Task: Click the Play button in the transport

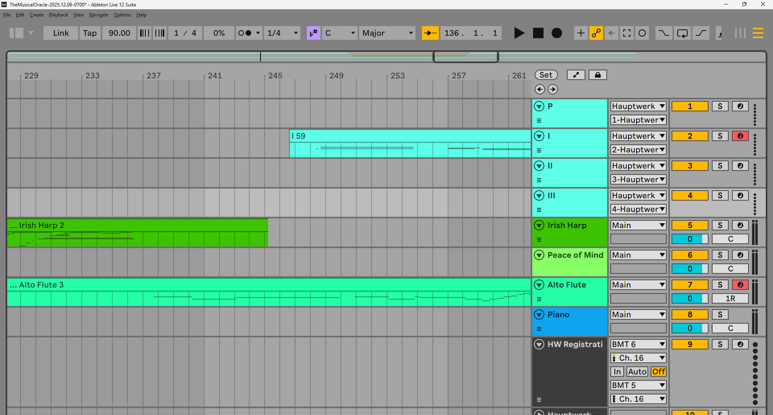Action: [x=519, y=33]
